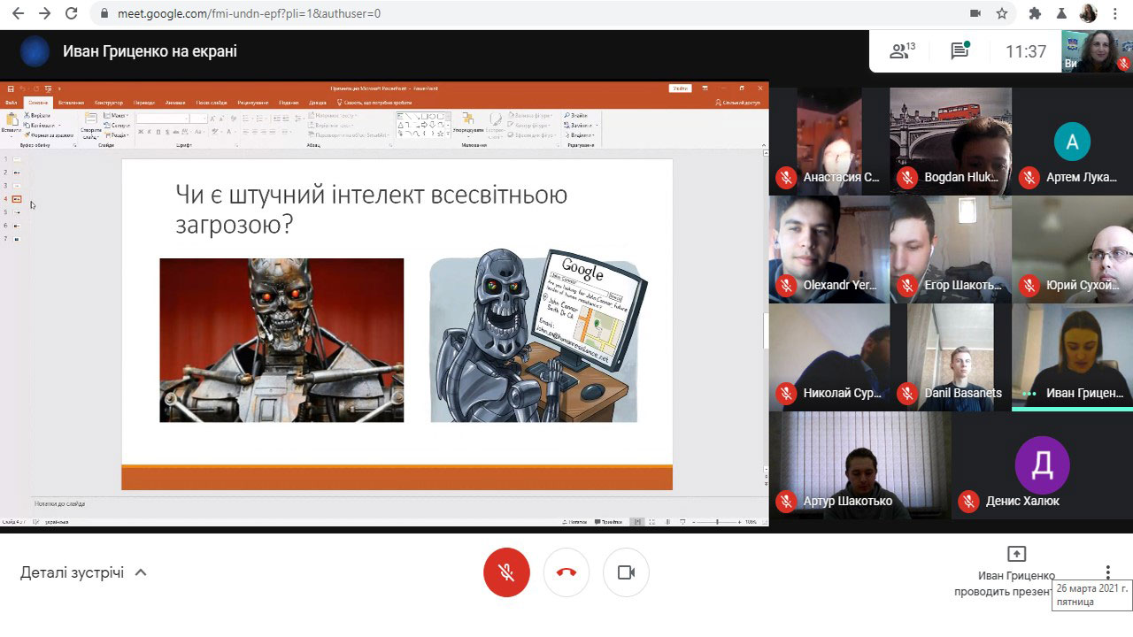Go forward in the Chrome browser
This screenshot has height=637, width=1133.
44,13
